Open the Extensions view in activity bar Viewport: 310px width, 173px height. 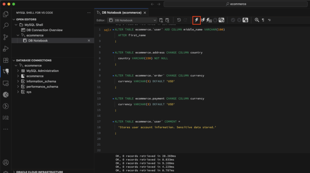[6, 60]
